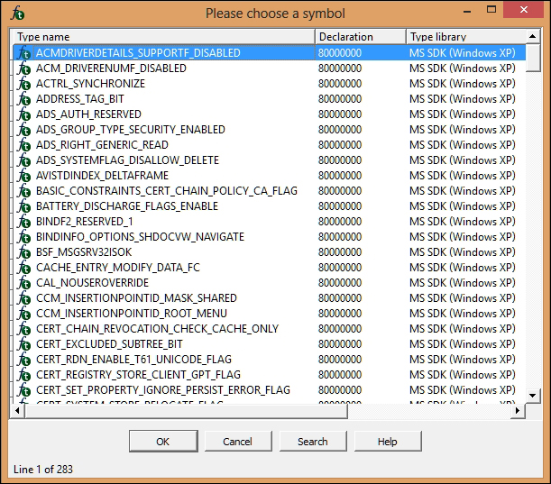Select the BATTERY_DISCHARGE_FLAGS_ENABLE symbol name
Image resolution: width=551 pixels, height=484 pixels.
coord(127,206)
